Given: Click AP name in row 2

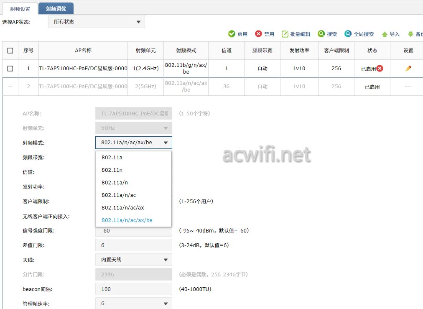Looking at the screenshot, I should tap(83, 87).
